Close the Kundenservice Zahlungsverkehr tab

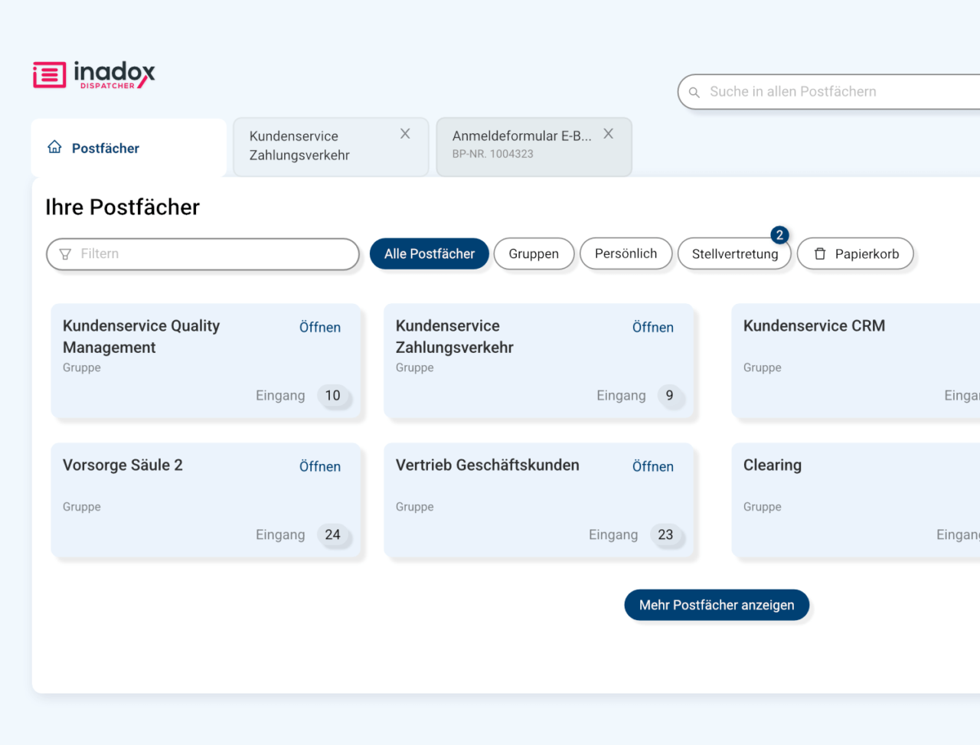click(405, 134)
